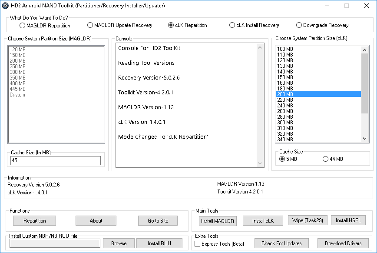Select the MAGLDR Repartition radio option
The width and height of the screenshot is (377, 253).
tap(45, 26)
